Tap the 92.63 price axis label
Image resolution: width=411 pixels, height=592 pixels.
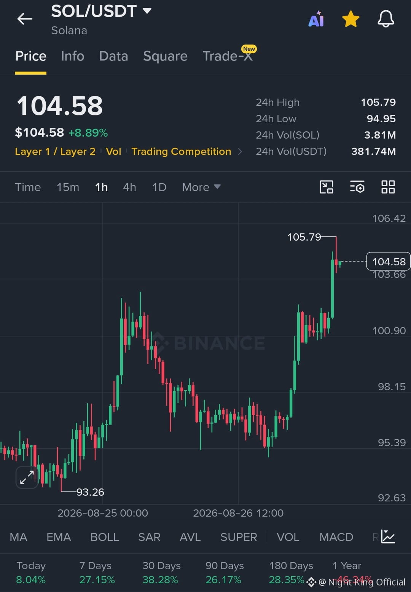(392, 498)
